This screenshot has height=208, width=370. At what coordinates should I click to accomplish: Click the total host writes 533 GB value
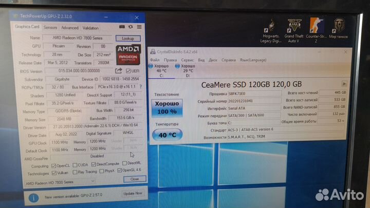(x=333, y=100)
